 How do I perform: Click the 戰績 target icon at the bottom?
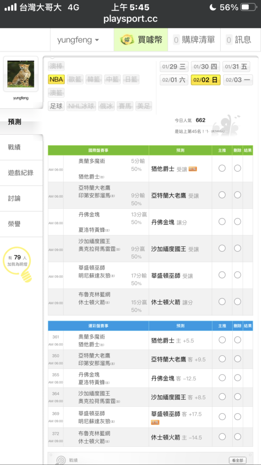61,460
